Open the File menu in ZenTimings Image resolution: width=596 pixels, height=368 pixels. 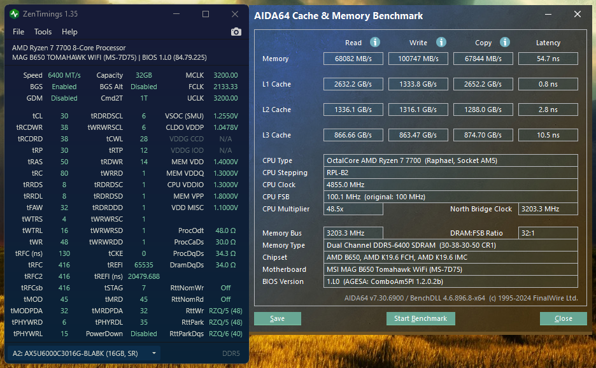point(18,32)
